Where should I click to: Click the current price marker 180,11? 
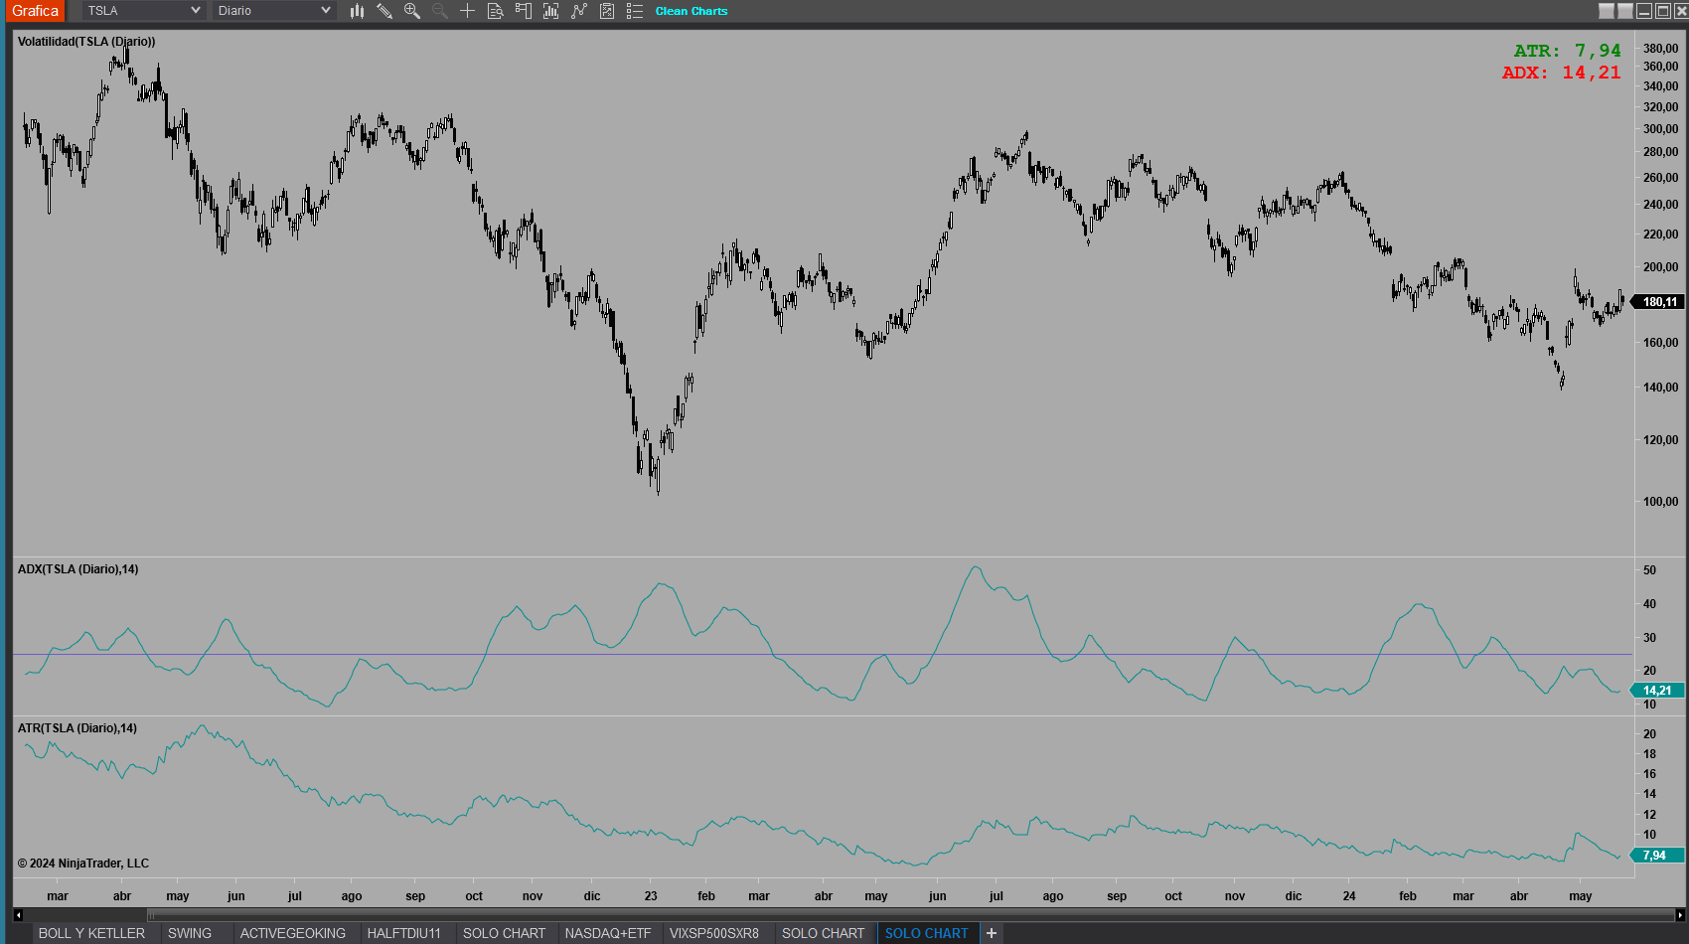[x=1659, y=302]
